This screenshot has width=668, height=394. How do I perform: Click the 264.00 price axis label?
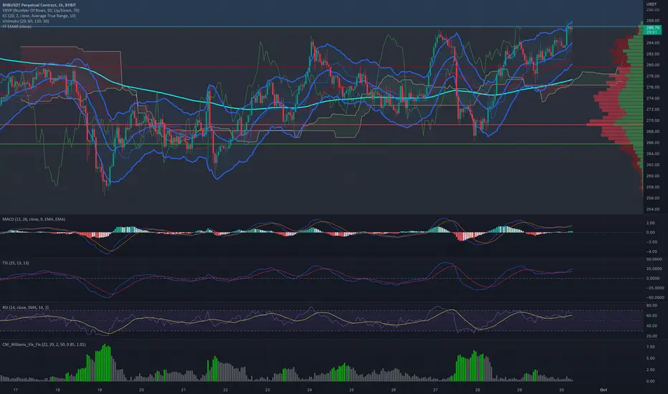point(652,153)
